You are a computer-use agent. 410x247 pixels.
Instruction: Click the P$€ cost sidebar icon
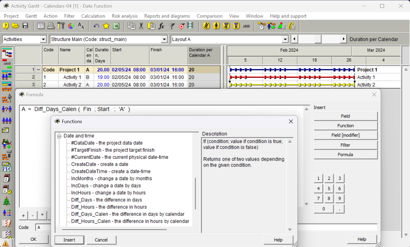point(7,167)
